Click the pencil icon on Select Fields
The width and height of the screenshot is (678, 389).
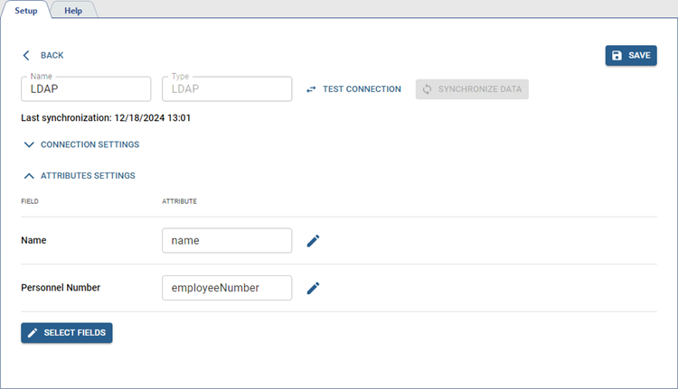[x=33, y=333]
